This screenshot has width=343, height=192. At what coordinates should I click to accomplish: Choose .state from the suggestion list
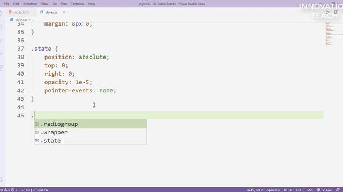[x=91, y=141]
